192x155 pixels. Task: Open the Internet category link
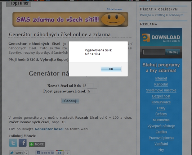coord(161,78)
